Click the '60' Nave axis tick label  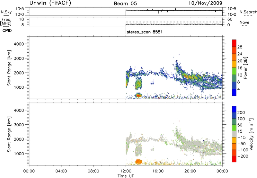click(230, 19)
